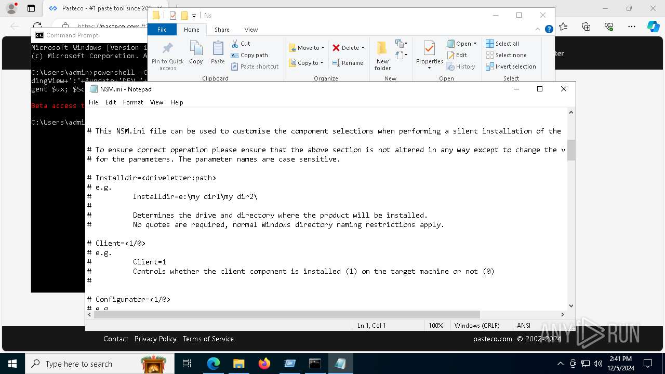The width and height of the screenshot is (665, 374).
Task: Open Explorer Help blue question mark
Action: (x=549, y=29)
